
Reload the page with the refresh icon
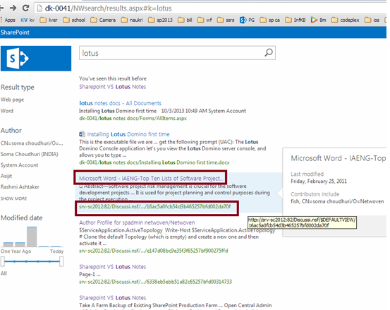click(25, 8)
